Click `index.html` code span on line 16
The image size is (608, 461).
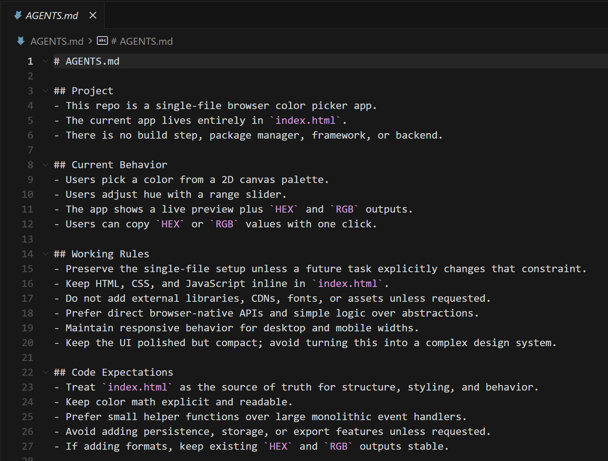[348, 283]
